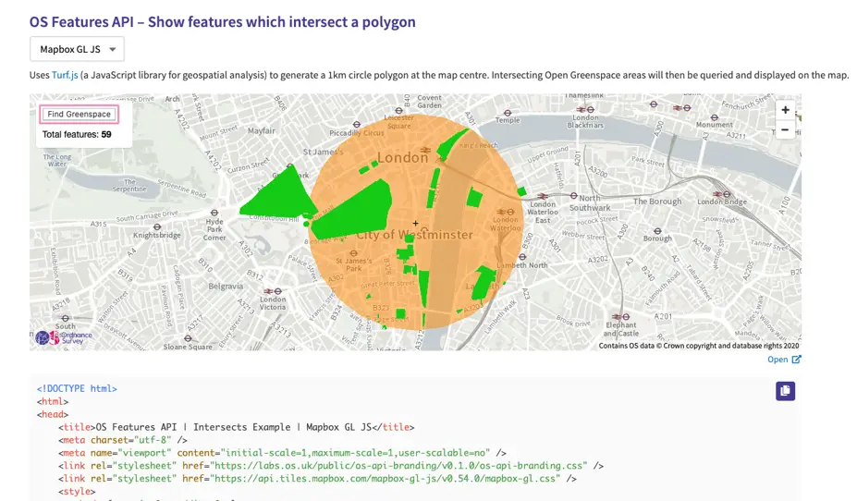Click the Monument station icon

tap(714, 117)
